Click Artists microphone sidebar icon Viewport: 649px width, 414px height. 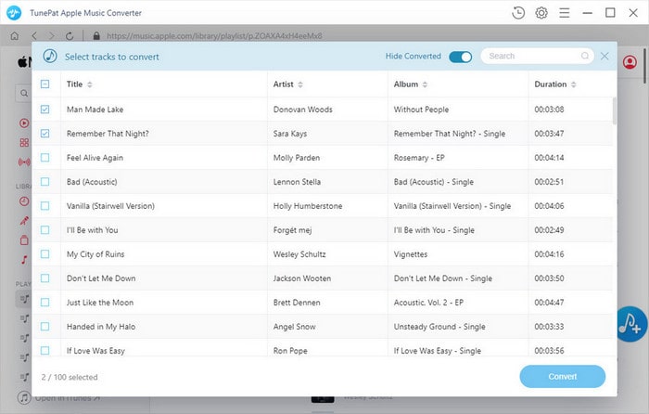tap(24, 221)
